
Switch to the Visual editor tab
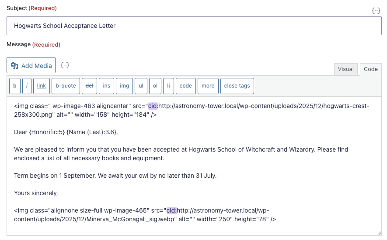click(345, 69)
